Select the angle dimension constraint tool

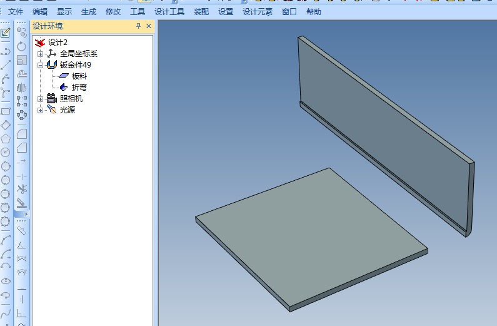(22, 245)
